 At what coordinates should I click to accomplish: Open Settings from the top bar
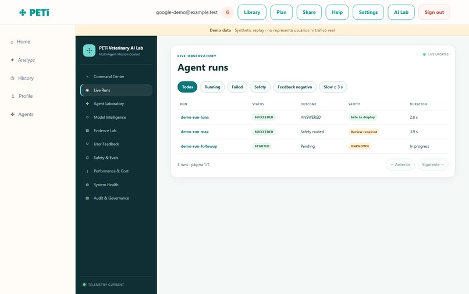point(368,12)
